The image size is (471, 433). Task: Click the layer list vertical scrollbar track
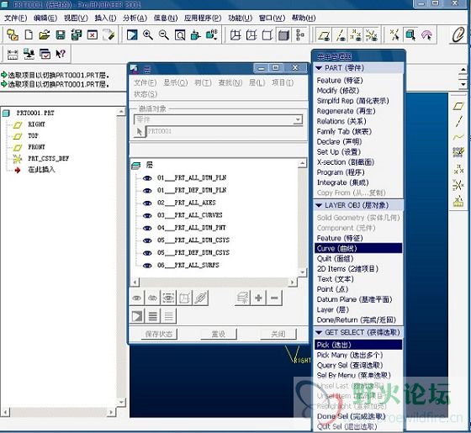click(302, 218)
